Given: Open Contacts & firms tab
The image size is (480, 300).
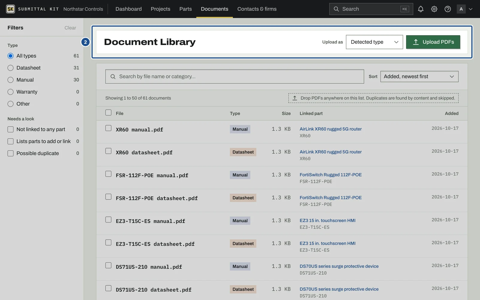Looking at the screenshot, I should click(257, 9).
